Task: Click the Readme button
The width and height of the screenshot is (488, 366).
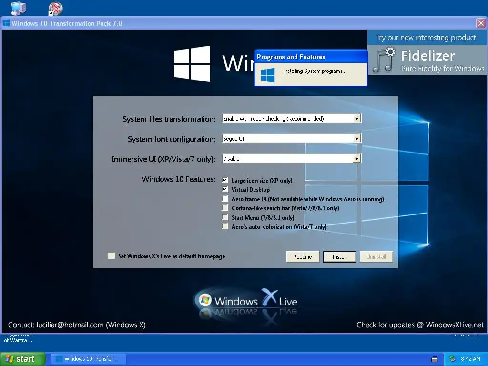Action: pyautogui.click(x=303, y=257)
